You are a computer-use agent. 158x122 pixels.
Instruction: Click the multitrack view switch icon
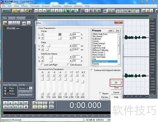7,11
